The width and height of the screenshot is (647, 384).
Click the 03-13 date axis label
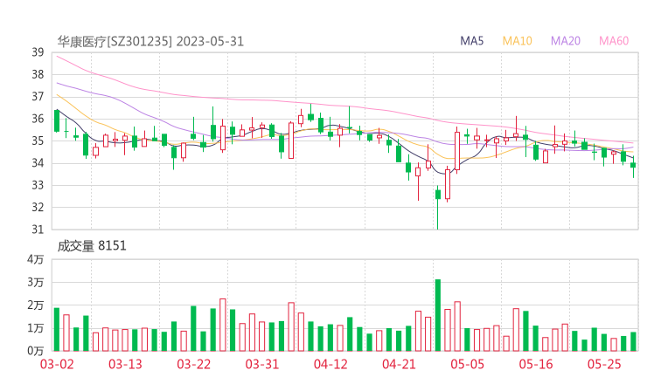point(125,364)
